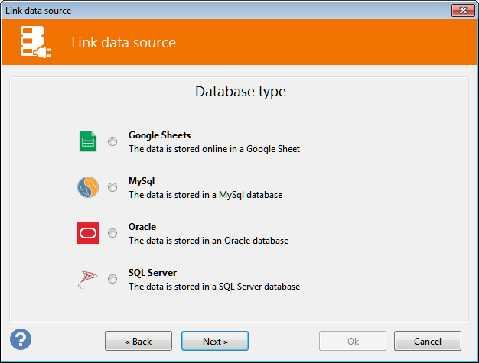Click the bold MySql option label

pyautogui.click(x=142, y=181)
